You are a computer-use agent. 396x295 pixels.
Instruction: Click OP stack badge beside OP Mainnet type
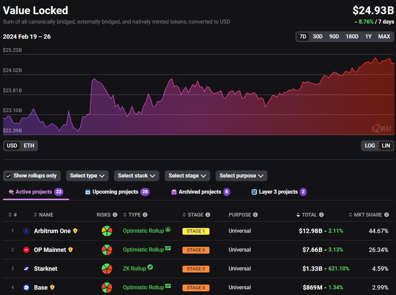pos(168,249)
